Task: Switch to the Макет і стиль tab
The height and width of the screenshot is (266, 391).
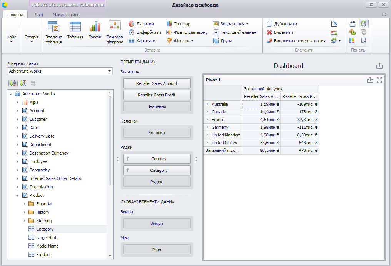Action: (x=66, y=15)
